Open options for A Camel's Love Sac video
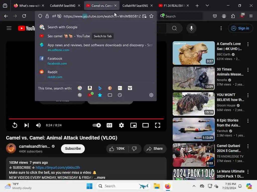 click(248, 44)
